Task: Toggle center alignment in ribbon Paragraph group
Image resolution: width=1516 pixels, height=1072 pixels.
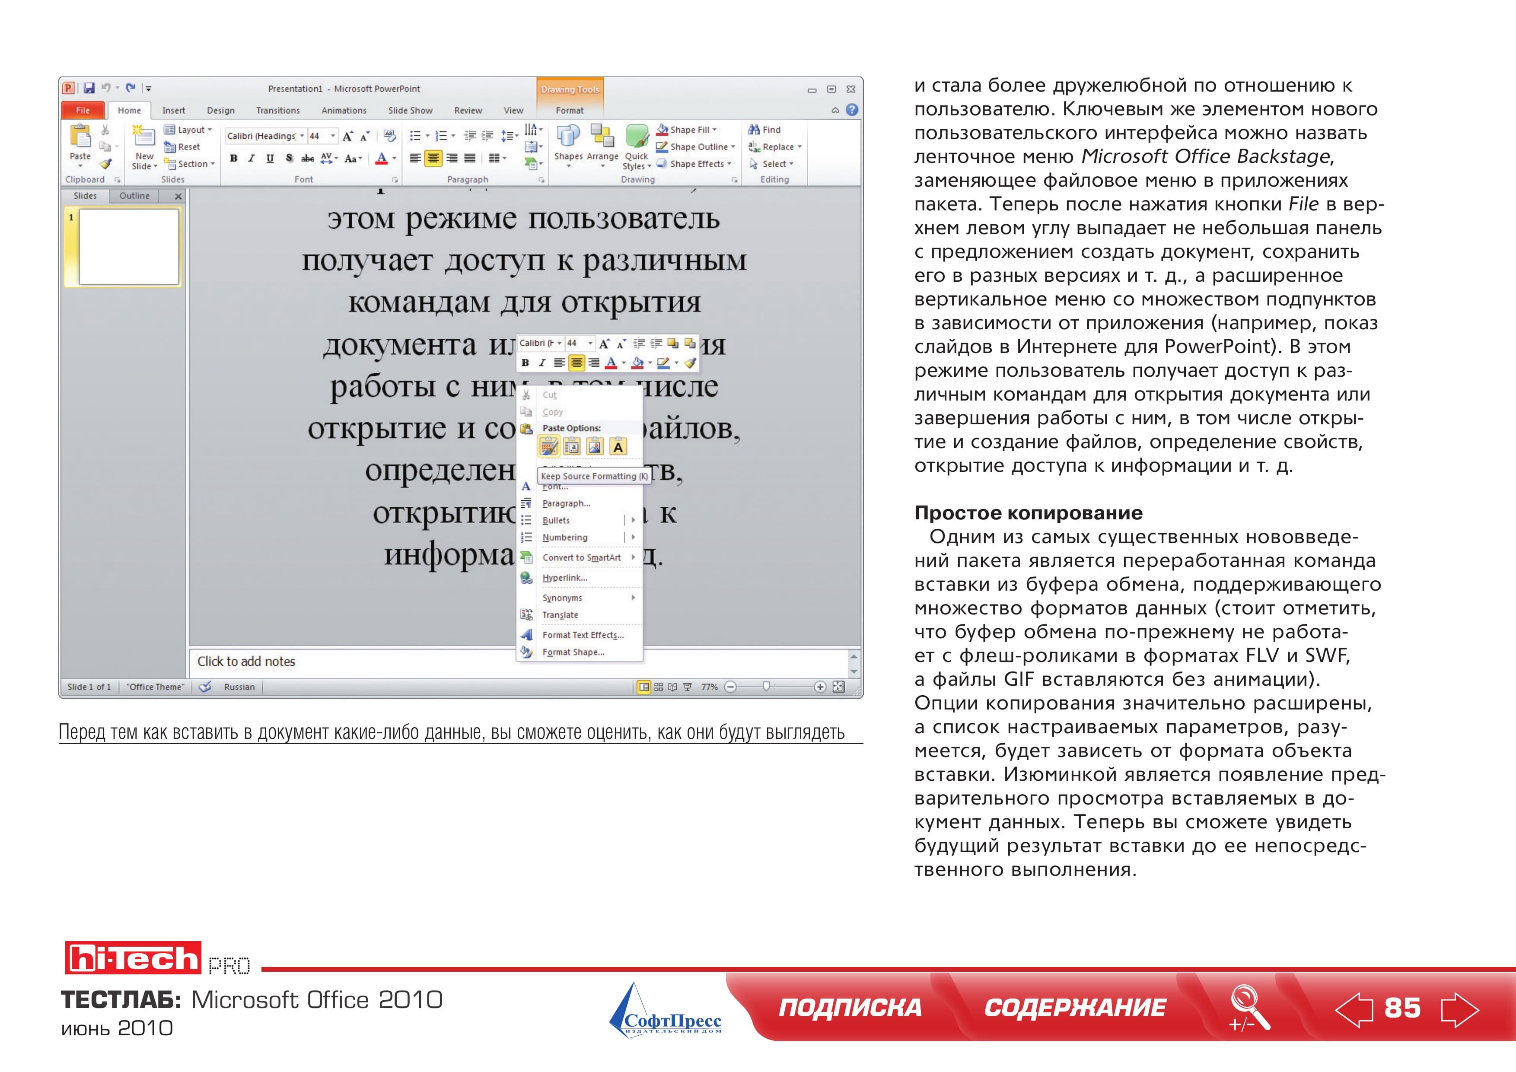Action: [x=433, y=158]
